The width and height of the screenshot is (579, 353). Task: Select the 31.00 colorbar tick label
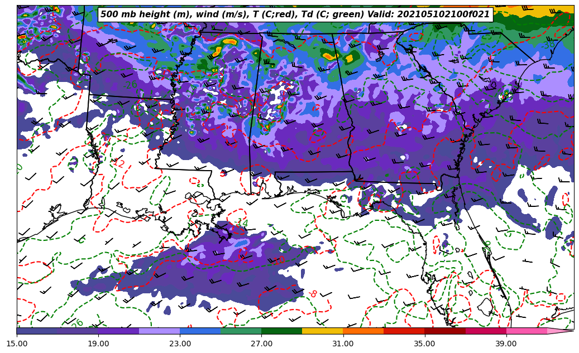tap(343, 344)
